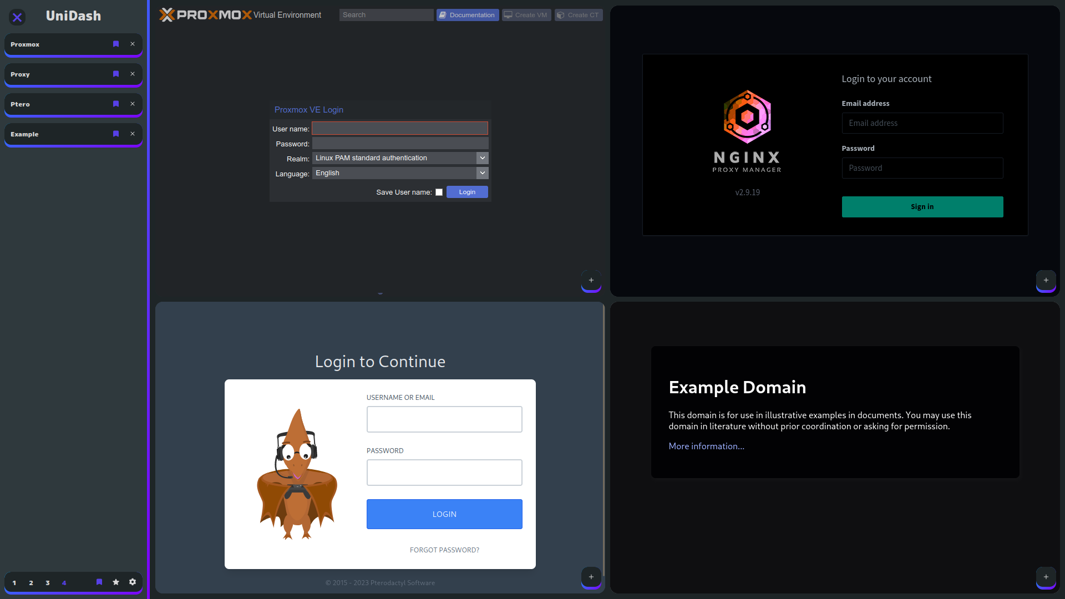Switch to layout 2 in bottom bar
The image size is (1065, 599).
(31, 582)
